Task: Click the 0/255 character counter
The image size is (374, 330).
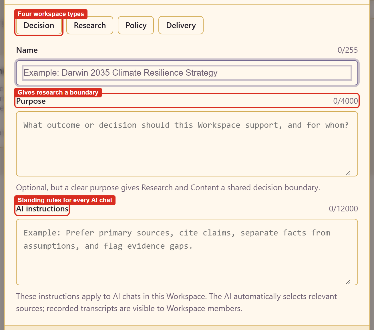Action: coord(347,50)
